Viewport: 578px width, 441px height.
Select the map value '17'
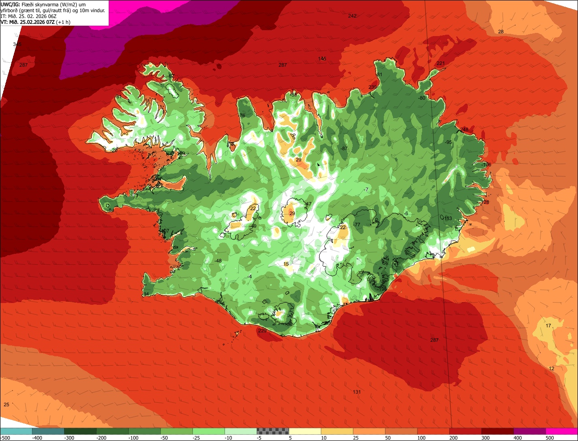(549, 326)
